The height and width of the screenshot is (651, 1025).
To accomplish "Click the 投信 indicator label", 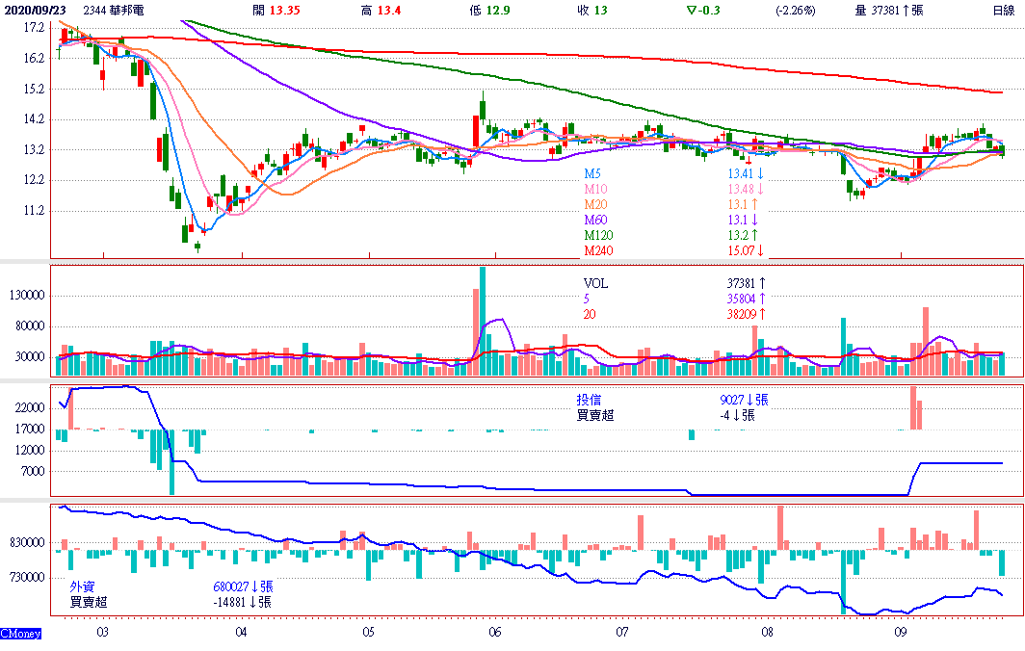I will [x=589, y=400].
